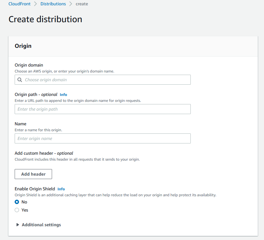Open Info link beside Enable Origin Shield
264x240 pixels.
click(x=61, y=189)
